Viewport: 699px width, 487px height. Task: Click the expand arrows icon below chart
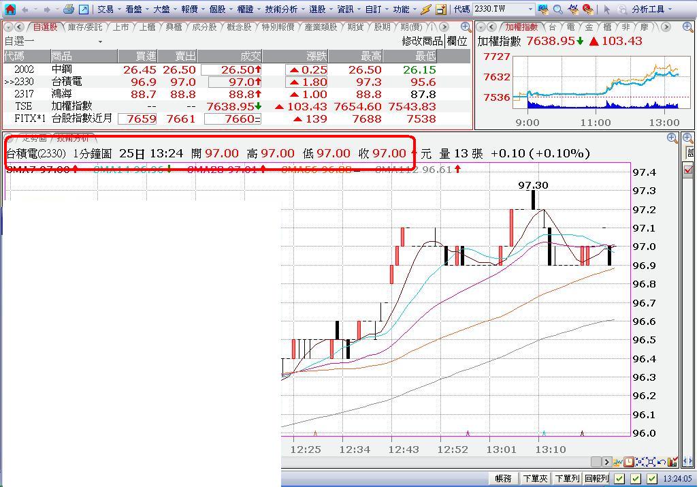(x=651, y=462)
